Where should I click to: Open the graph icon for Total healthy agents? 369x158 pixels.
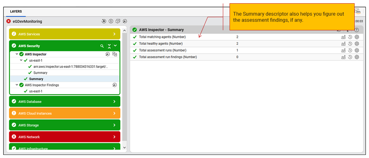click(x=343, y=43)
